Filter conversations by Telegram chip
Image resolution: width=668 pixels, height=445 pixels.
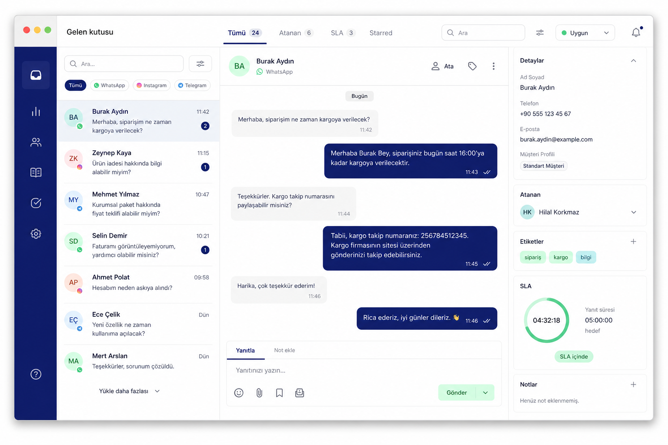192,86
